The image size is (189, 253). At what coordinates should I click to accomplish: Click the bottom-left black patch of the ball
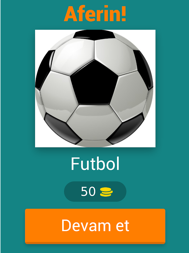click(x=62, y=129)
